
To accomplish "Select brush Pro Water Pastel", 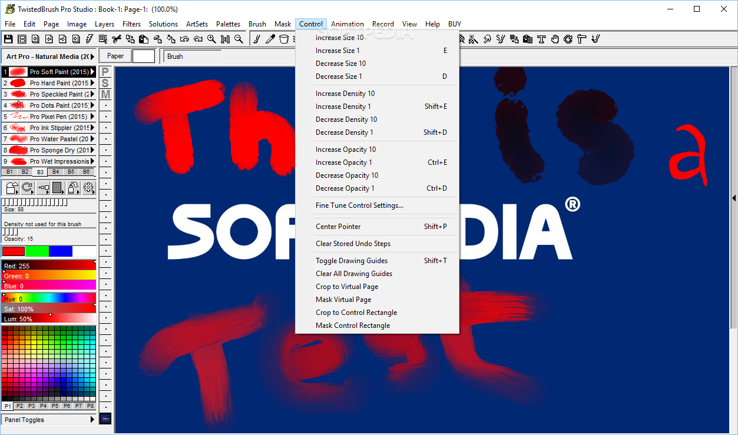I will point(49,139).
